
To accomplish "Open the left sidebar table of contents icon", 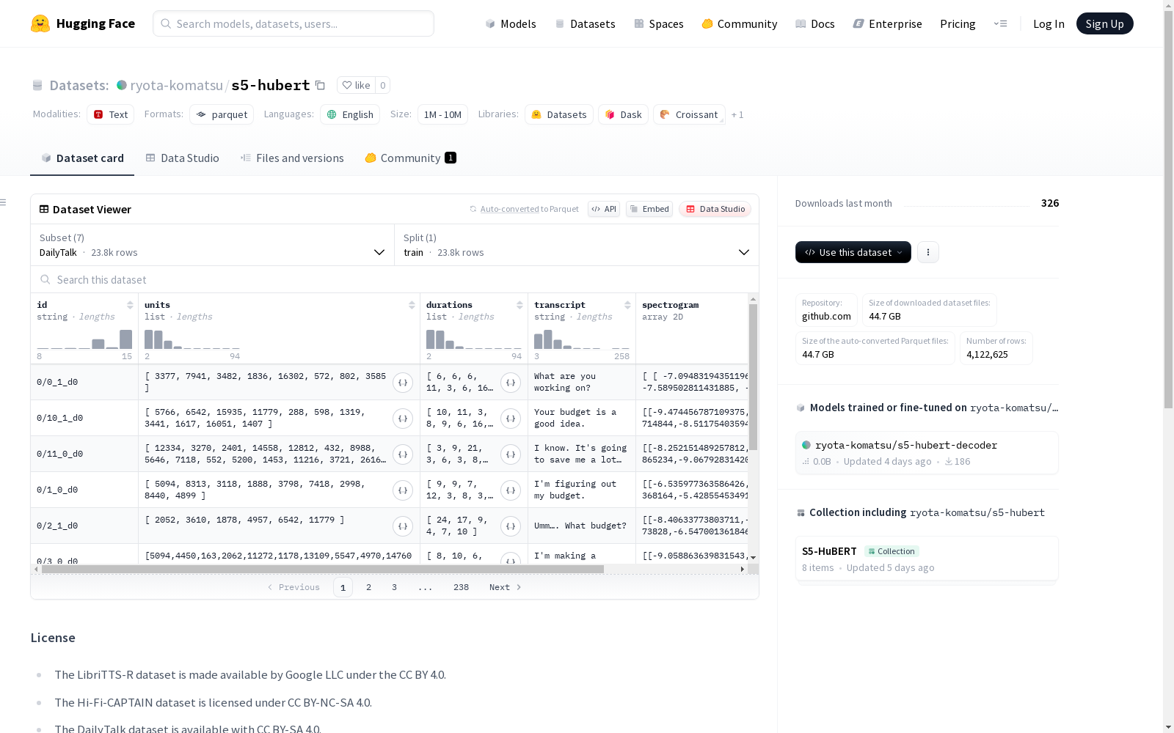I will tap(4, 202).
